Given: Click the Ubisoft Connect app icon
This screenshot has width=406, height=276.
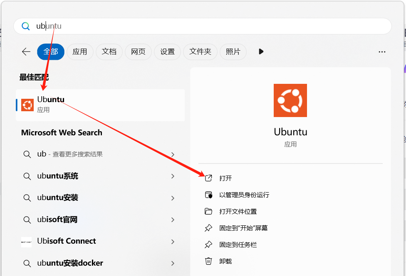Looking at the screenshot, I should (26, 242).
